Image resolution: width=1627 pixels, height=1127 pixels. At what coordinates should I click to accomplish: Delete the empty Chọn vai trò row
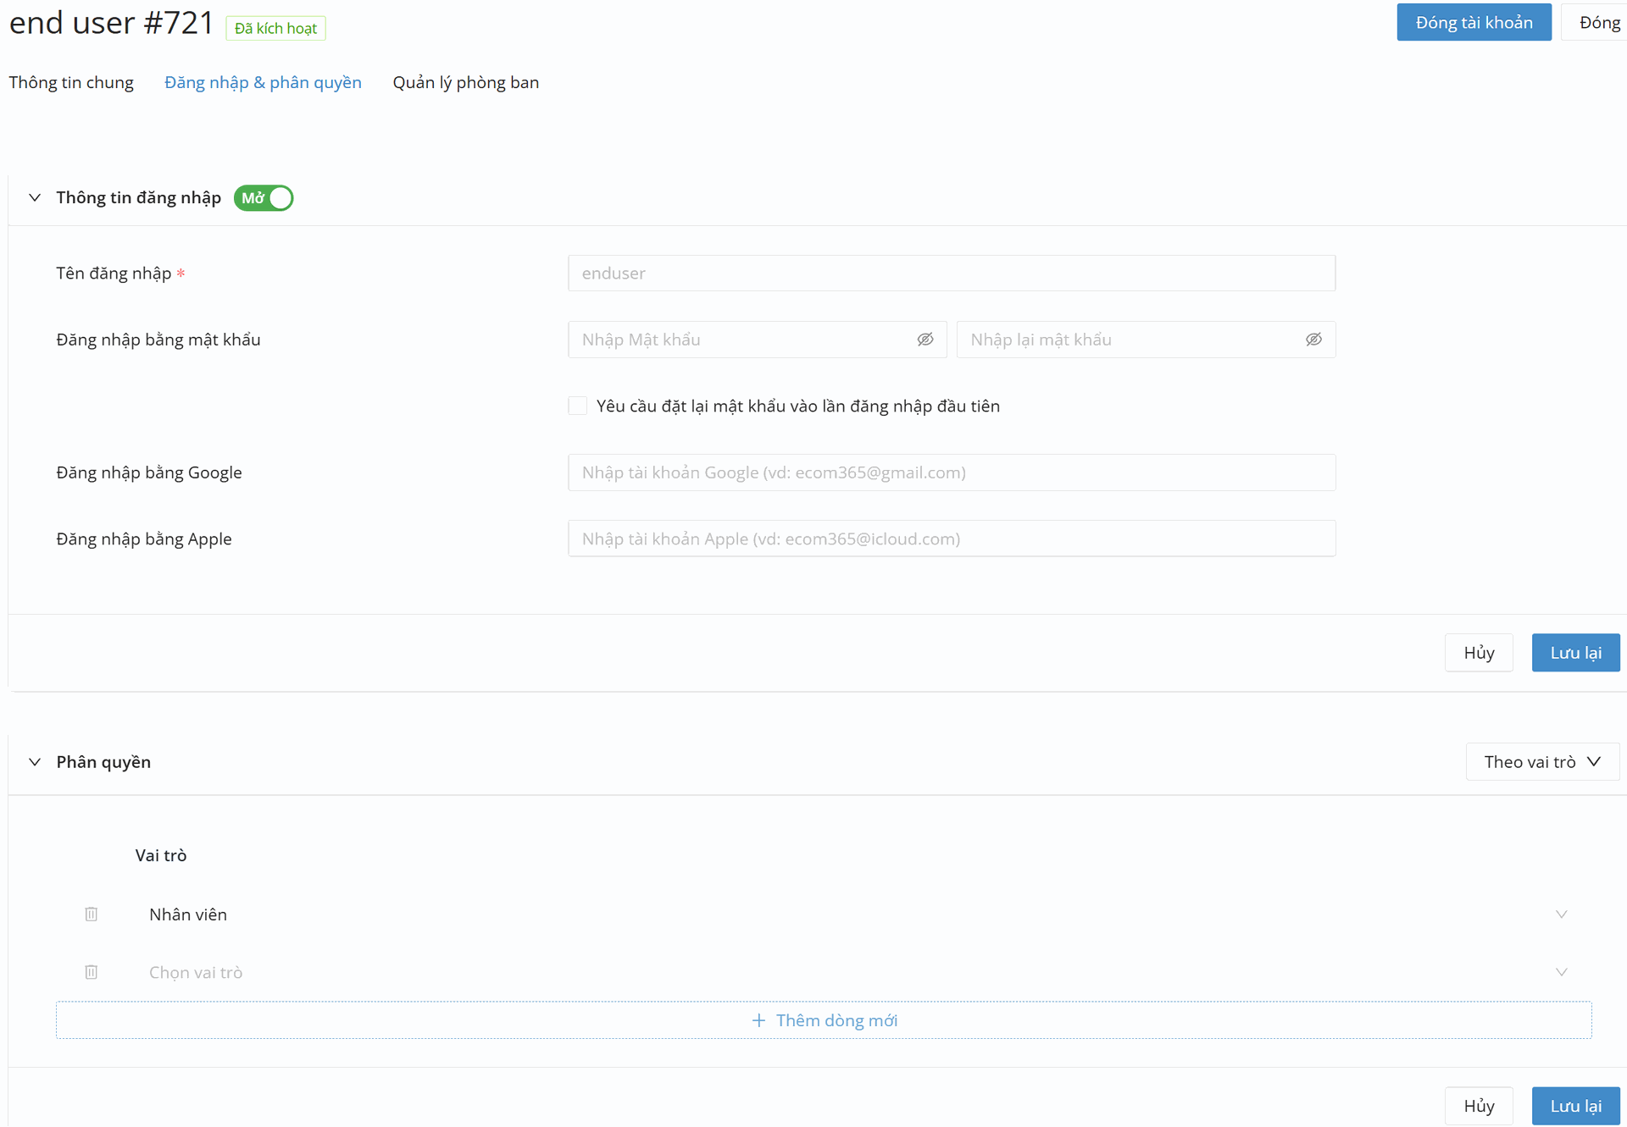92,972
